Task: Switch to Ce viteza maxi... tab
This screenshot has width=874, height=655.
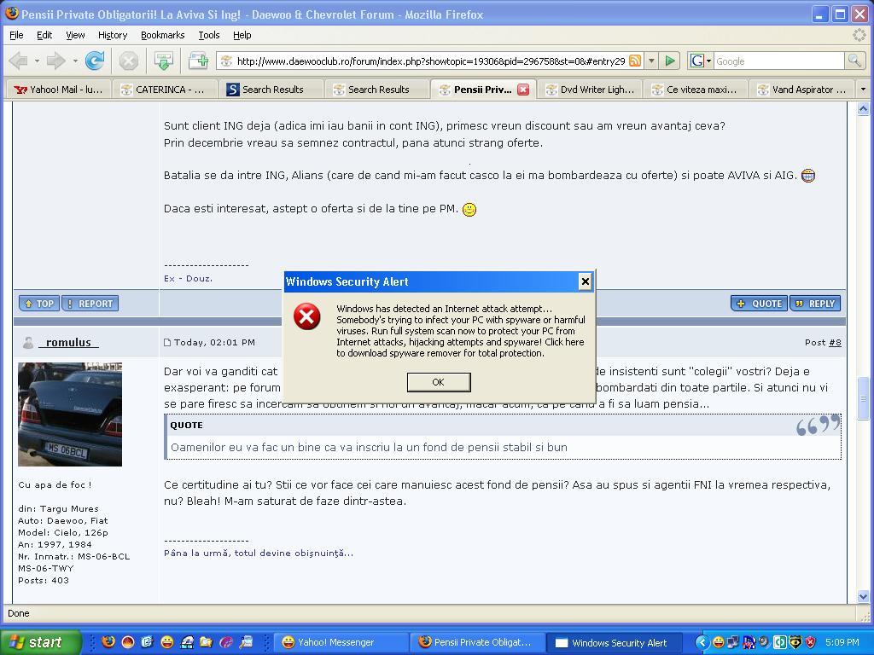Action: 696,89
